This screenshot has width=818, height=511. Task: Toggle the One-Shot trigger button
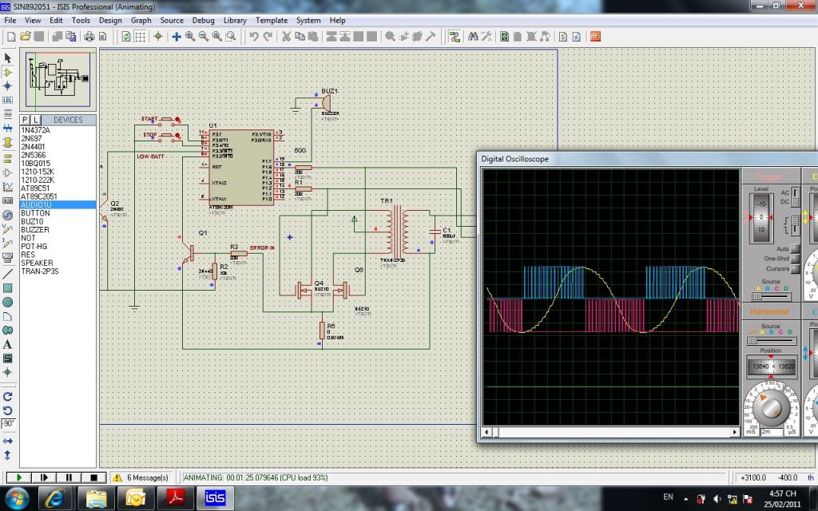[x=794, y=258]
